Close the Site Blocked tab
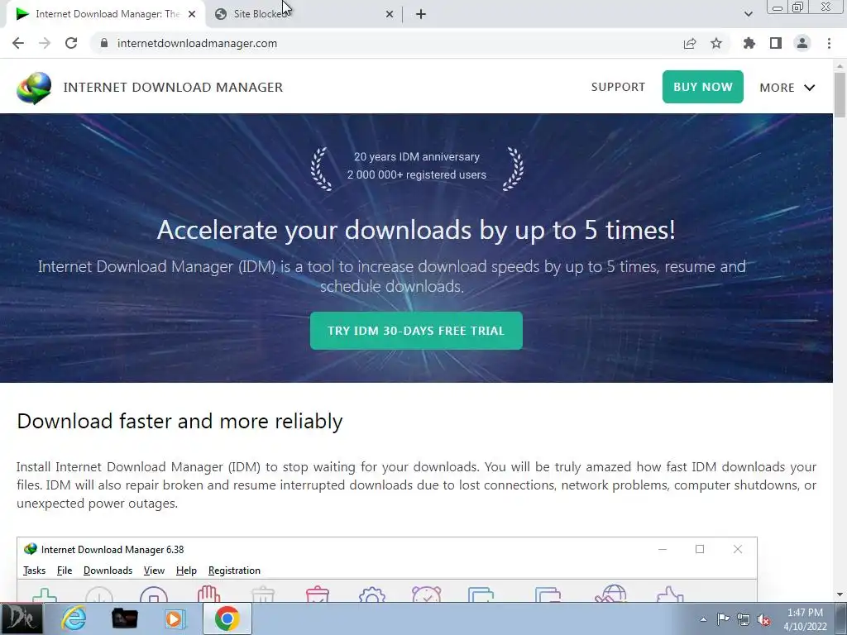 coord(390,14)
